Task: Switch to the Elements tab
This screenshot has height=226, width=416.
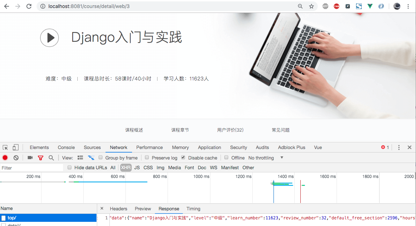Action: coord(39,148)
